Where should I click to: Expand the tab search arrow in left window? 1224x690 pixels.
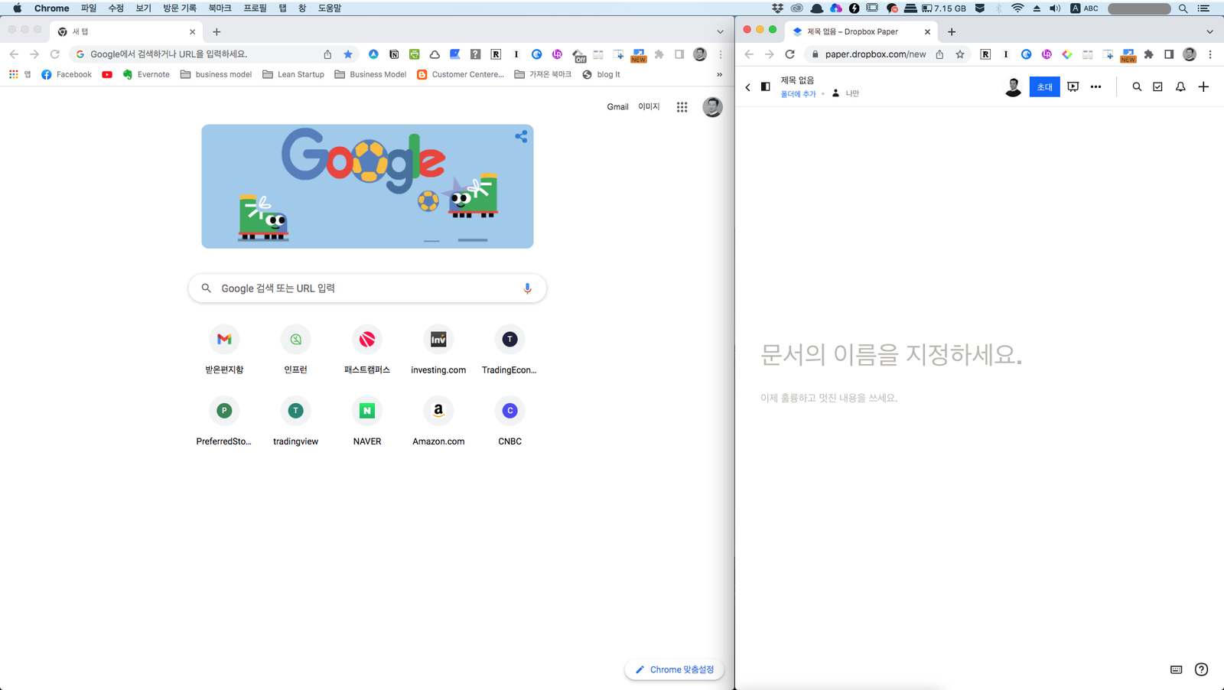pos(720,31)
